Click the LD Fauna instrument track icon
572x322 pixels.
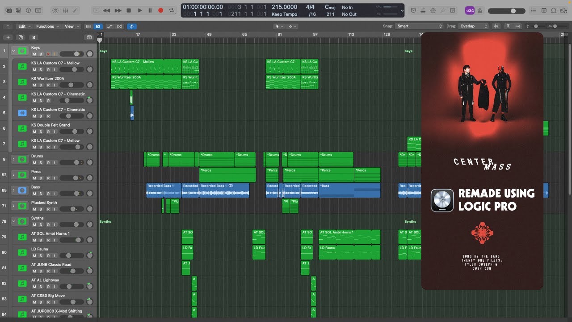tap(22, 252)
